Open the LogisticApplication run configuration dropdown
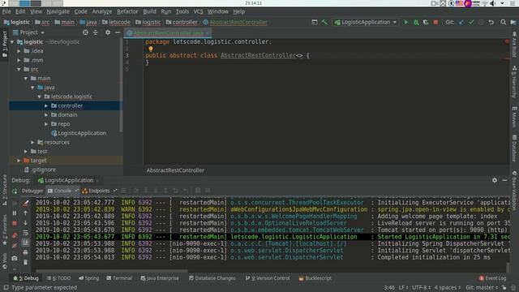Screen dimensions: 519x292 366,22
